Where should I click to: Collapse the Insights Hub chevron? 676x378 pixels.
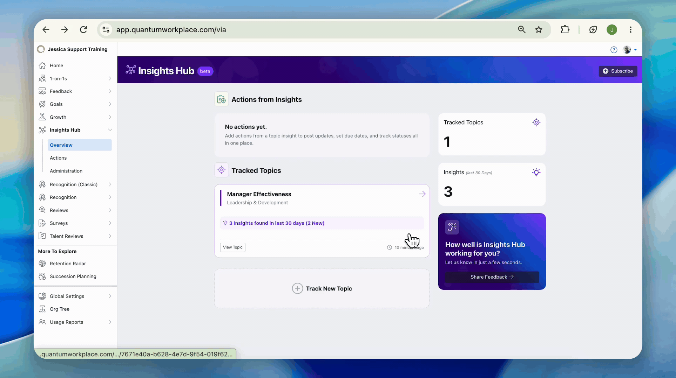coord(110,130)
